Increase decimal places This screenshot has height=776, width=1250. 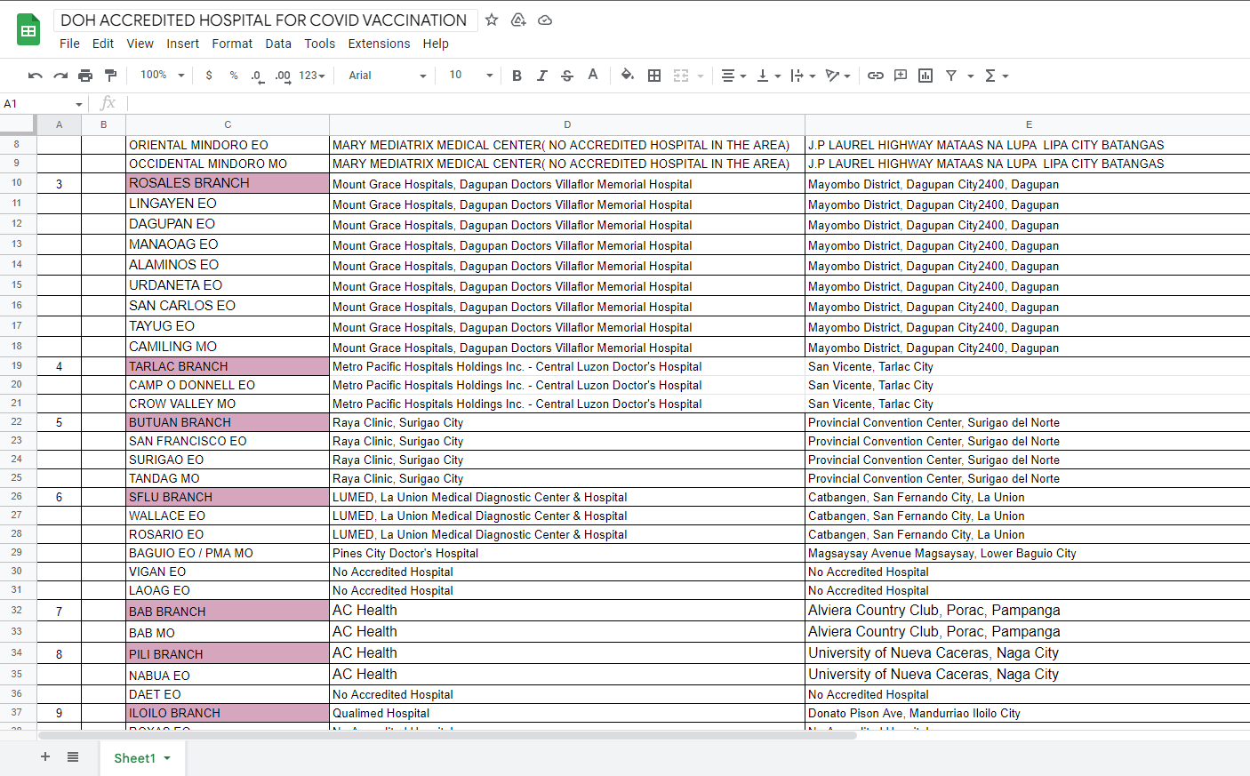click(283, 76)
